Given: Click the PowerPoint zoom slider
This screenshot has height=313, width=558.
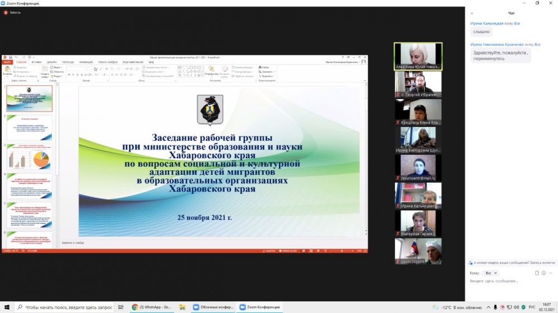Looking at the screenshot, I should click(341, 251).
